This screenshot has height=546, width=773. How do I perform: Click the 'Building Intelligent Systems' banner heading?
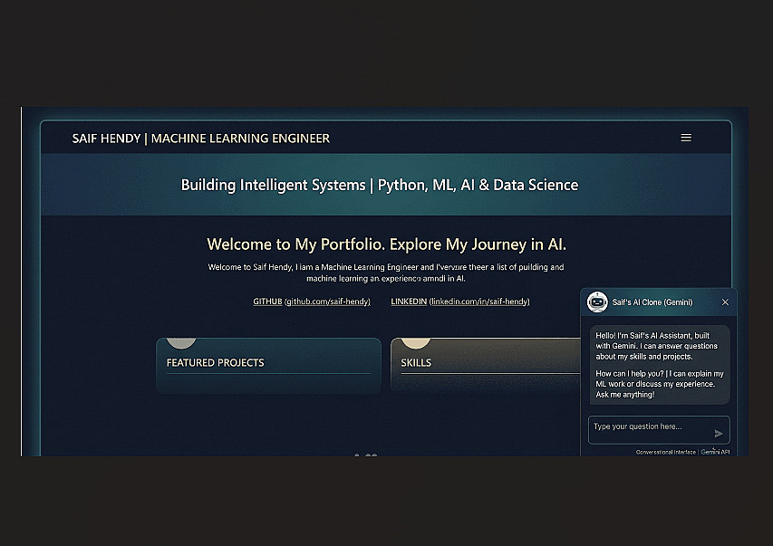[x=379, y=185]
